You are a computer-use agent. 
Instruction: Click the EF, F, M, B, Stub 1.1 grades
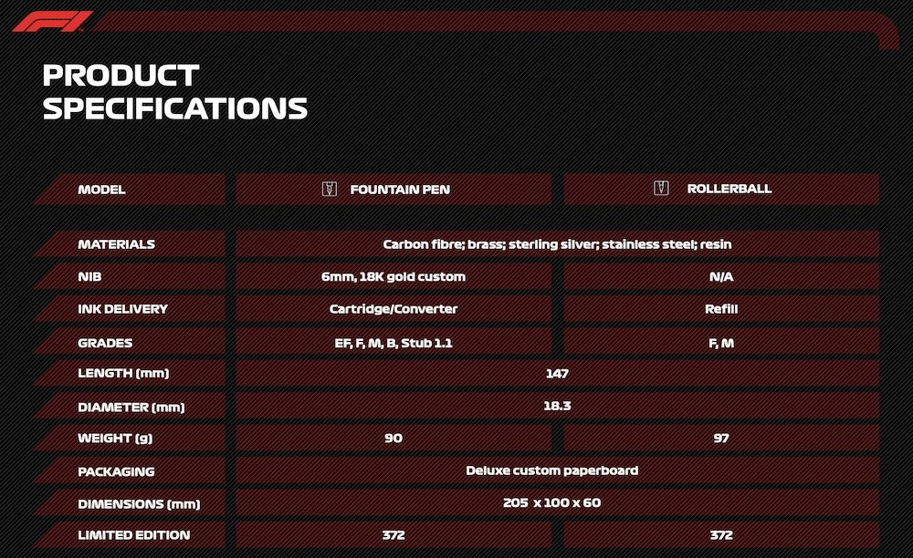coord(394,343)
